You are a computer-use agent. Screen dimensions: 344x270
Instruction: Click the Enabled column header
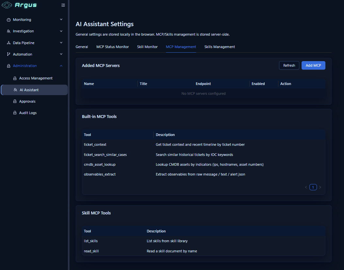click(258, 84)
